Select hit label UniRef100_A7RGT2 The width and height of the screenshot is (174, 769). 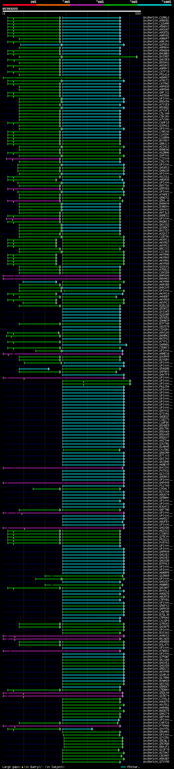[156, 81]
